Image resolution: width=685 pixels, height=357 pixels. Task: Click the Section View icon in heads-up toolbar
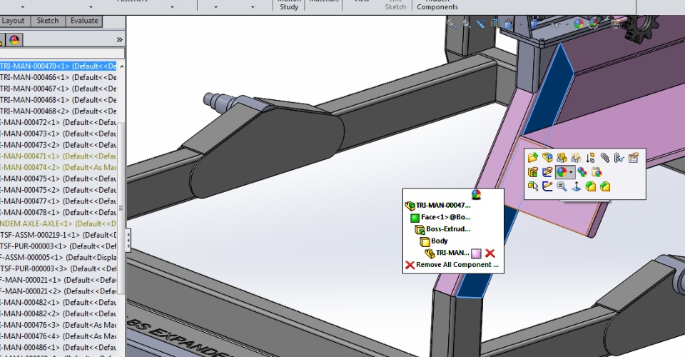pyautogui.click(x=495, y=24)
